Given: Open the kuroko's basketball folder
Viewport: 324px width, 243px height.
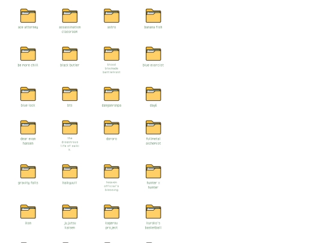Looking at the screenshot, I should point(154,212).
